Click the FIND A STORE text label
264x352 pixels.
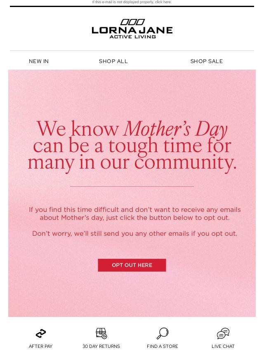tap(162, 346)
